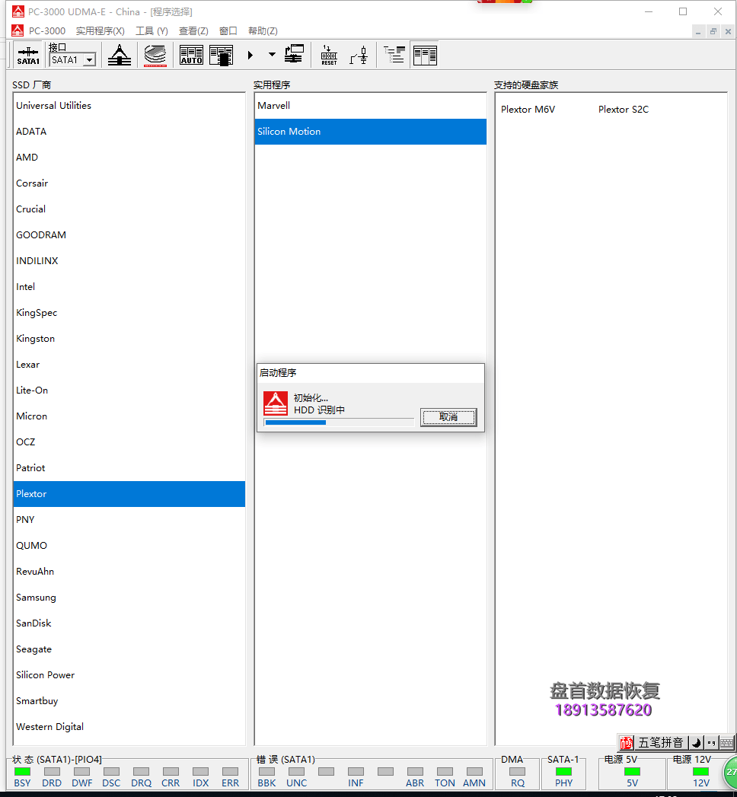Open the PC-3000 menu

[46, 31]
